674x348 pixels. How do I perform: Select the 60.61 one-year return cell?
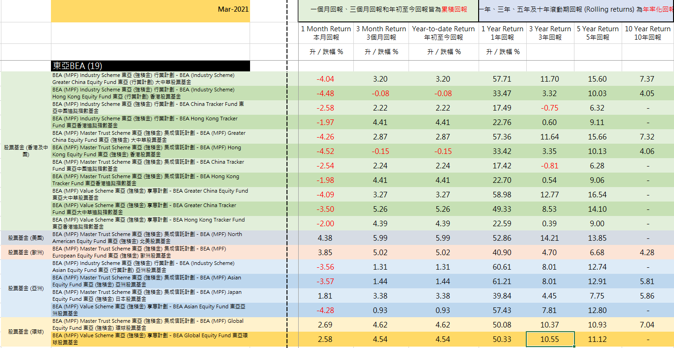coord(502,267)
